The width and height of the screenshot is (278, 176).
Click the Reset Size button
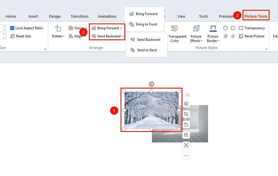pos(21,36)
